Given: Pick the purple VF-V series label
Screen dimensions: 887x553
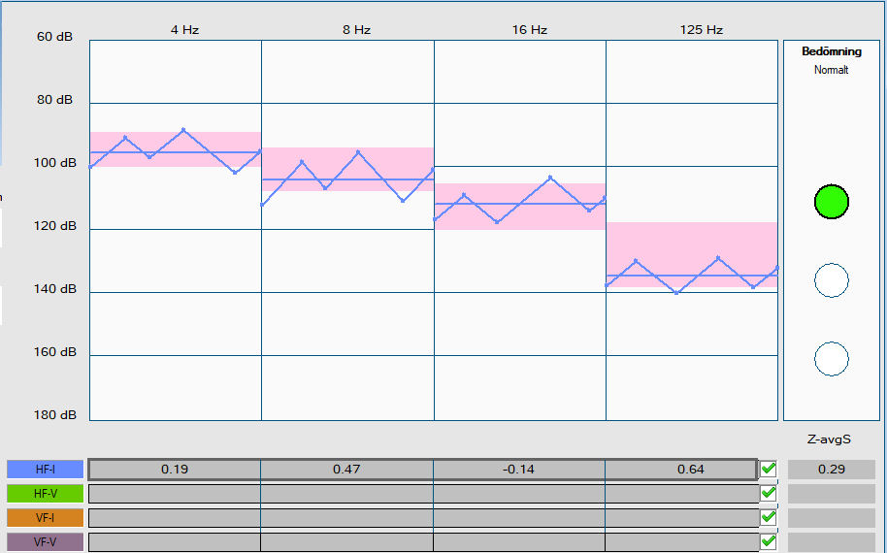Looking at the screenshot, I should point(45,542).
